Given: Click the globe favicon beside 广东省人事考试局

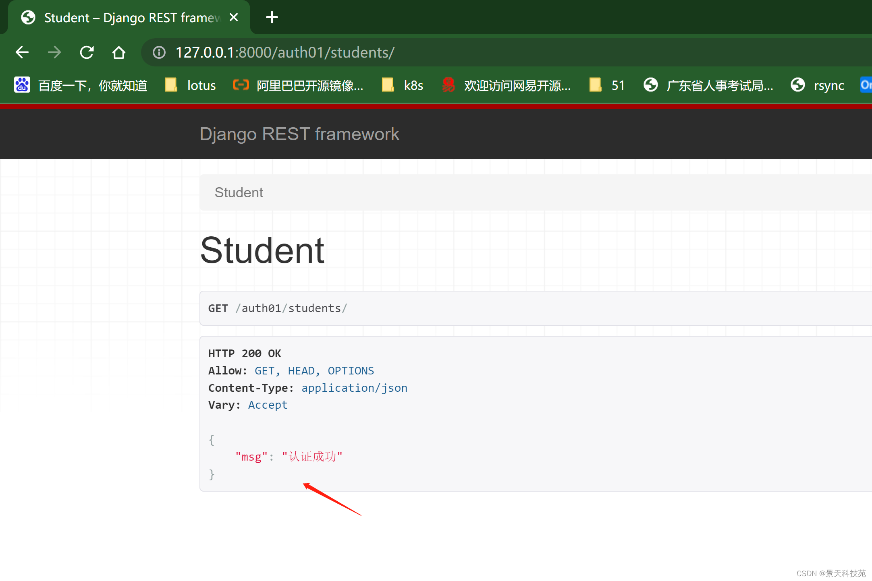Looking at the screenshot, I should pyautogui.click(x=650, y=85).
